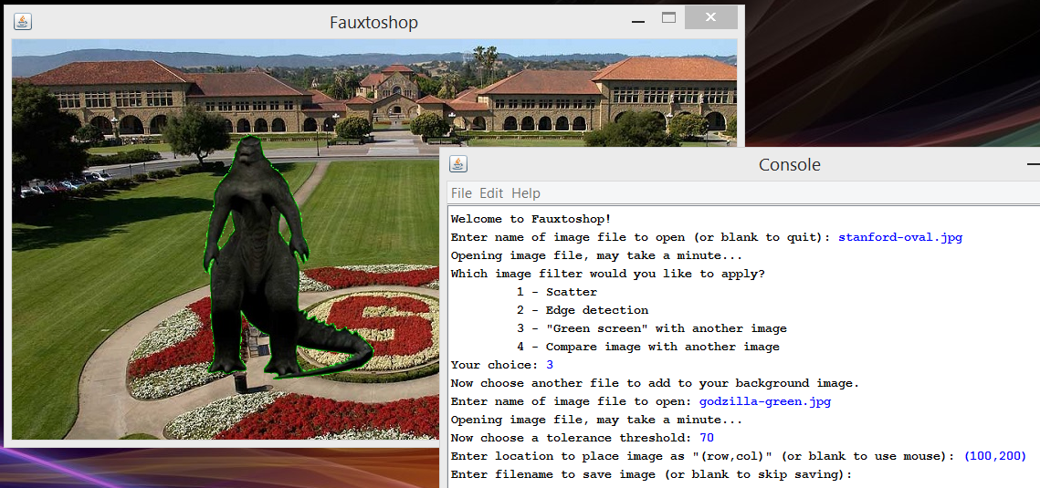Click the Console window title
Screen dimensions: 1040x488
click(789, 164)
